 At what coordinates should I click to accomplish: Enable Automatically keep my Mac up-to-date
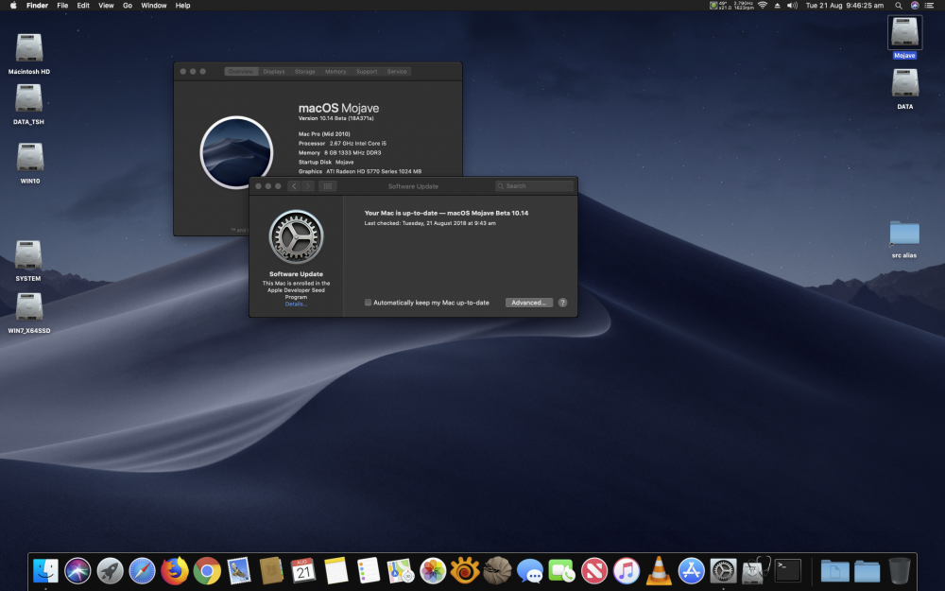tap(368, 303)
